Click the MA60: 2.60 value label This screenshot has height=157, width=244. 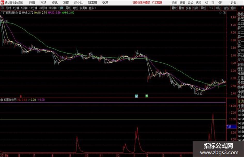click(x=68, y=13)
